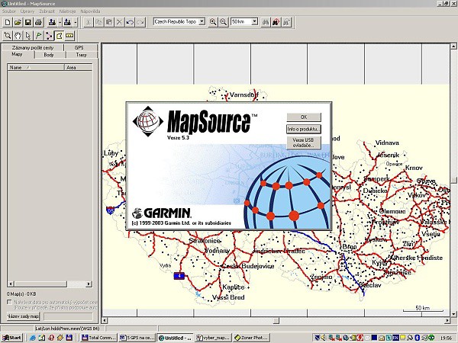
Task: Select the Waypoint flag tool
Action: pos(38,36)
